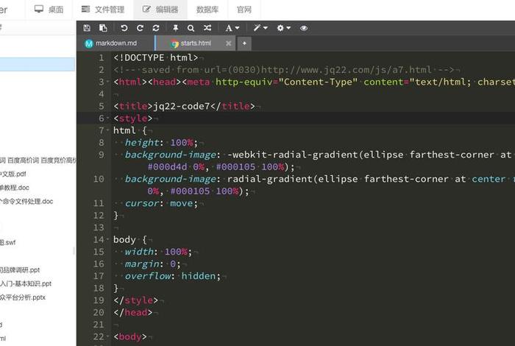Place cursor on <!DOCTYPE html> text
The height and width of the screenshot is (346, 515).
[156, 57]
